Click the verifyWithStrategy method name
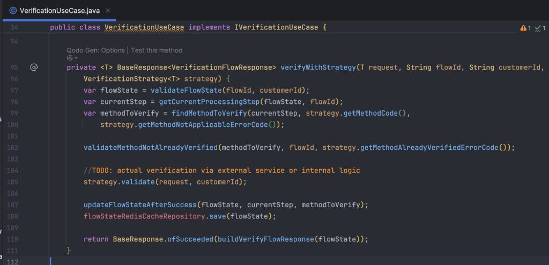Image resolution: width=549 pixels, height=265 pixels. coord(318,67)
